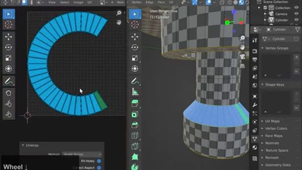Open the Object Data properties tab
The image size is (302, 170).
tap(255, 139)
